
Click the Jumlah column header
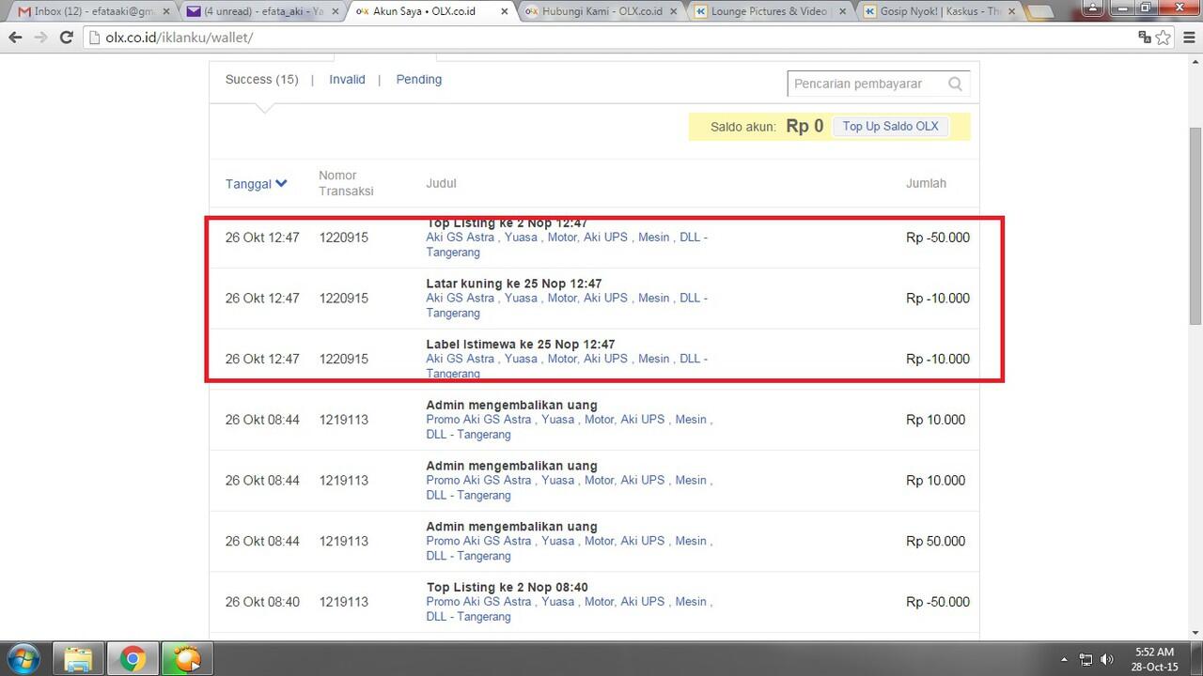click(x=926, y=183)
